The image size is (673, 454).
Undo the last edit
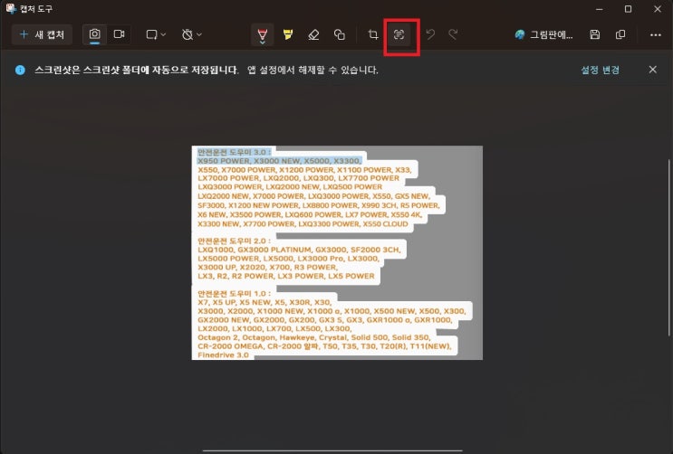tap(430, 34)
